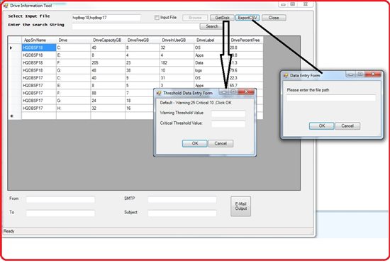Image resolution: width=390 pixels, height=263 pixels.
Task: Click the row selector arrow of first row
Action: tap(15, 47)
